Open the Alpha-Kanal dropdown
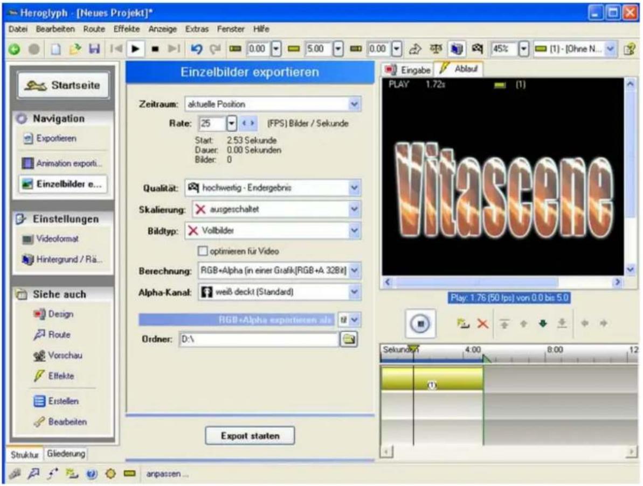 click(x=355, y=292)
